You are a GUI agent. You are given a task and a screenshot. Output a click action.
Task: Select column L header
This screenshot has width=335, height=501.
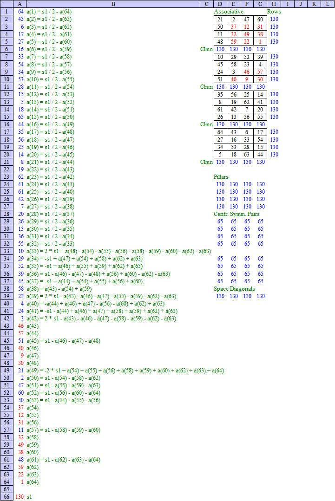[328, 4]
